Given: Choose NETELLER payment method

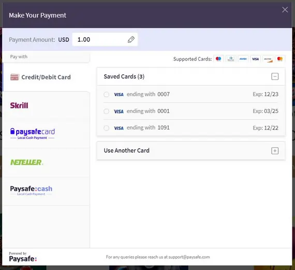Looking at the screenshot, I should point(46,162).
